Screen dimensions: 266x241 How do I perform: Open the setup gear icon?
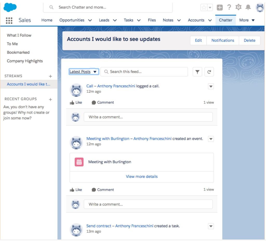point(238,7)
